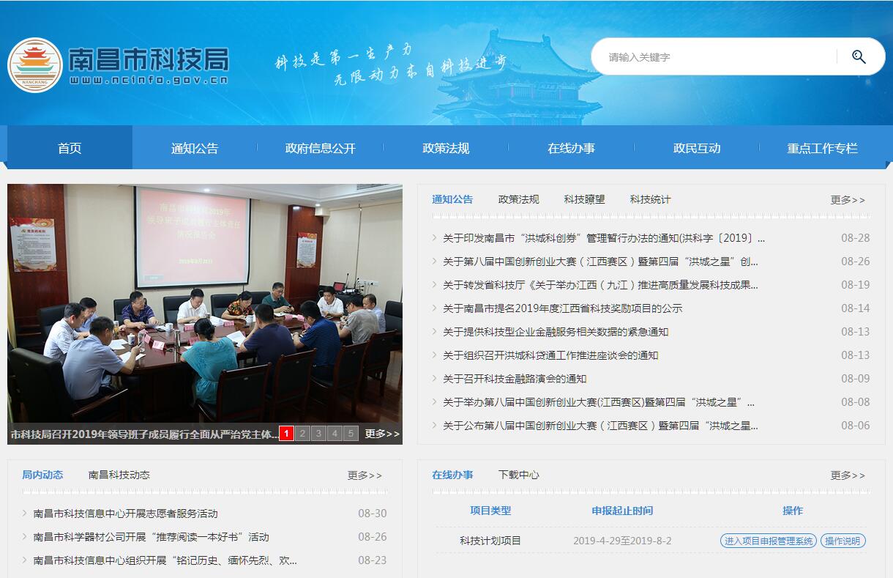
Task: Open the 08-26 notice on 第八届中国创新创业大赛
Action: 600,262
